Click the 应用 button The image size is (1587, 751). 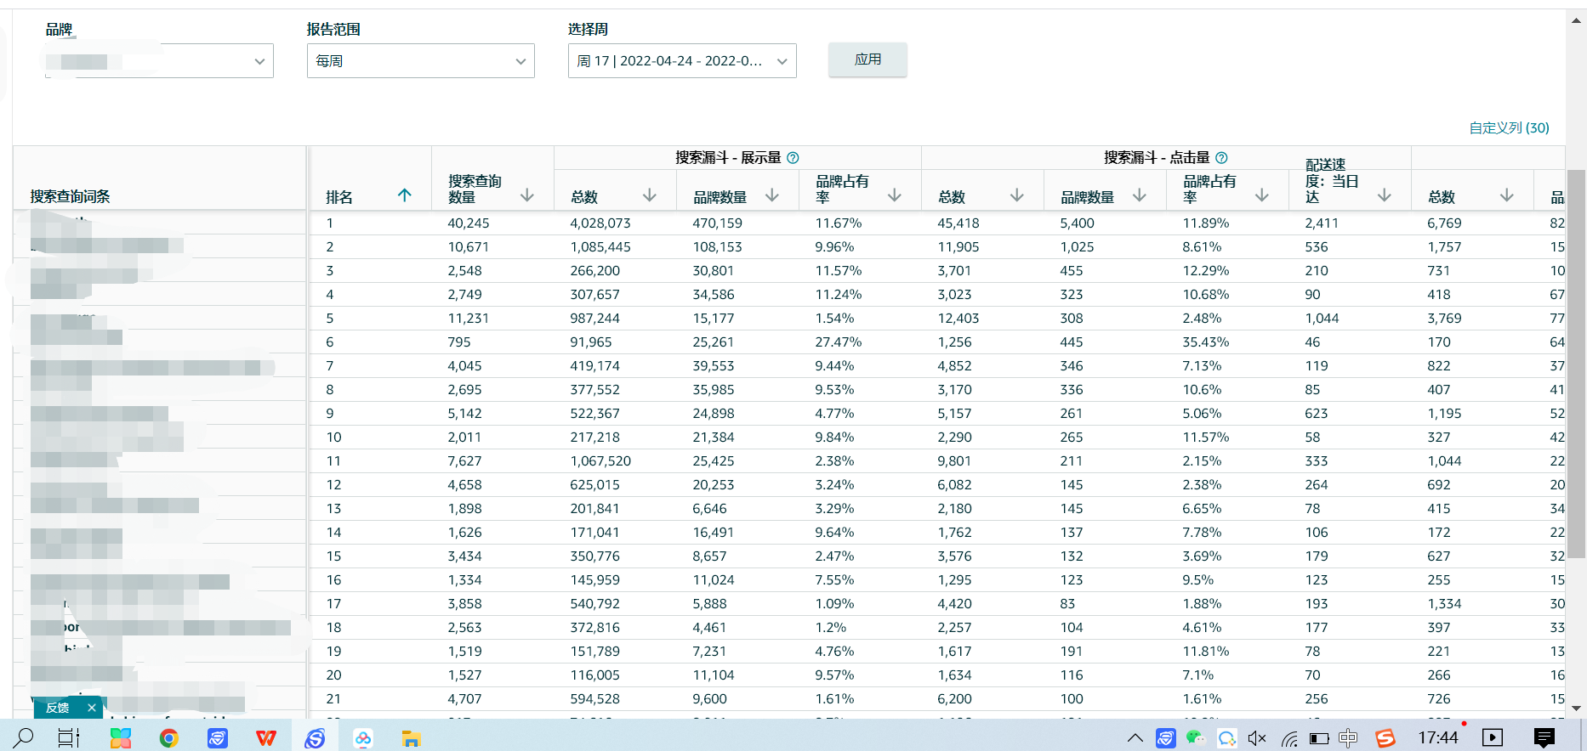tap(867, 59)
